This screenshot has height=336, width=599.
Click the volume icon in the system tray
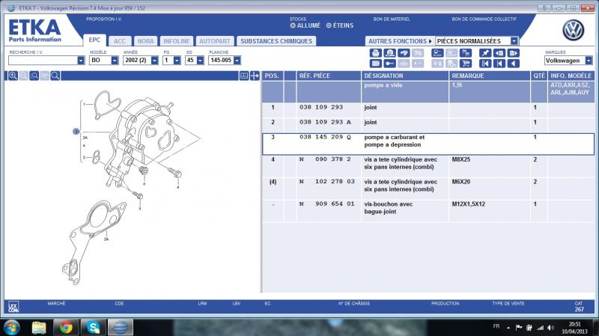550,328
